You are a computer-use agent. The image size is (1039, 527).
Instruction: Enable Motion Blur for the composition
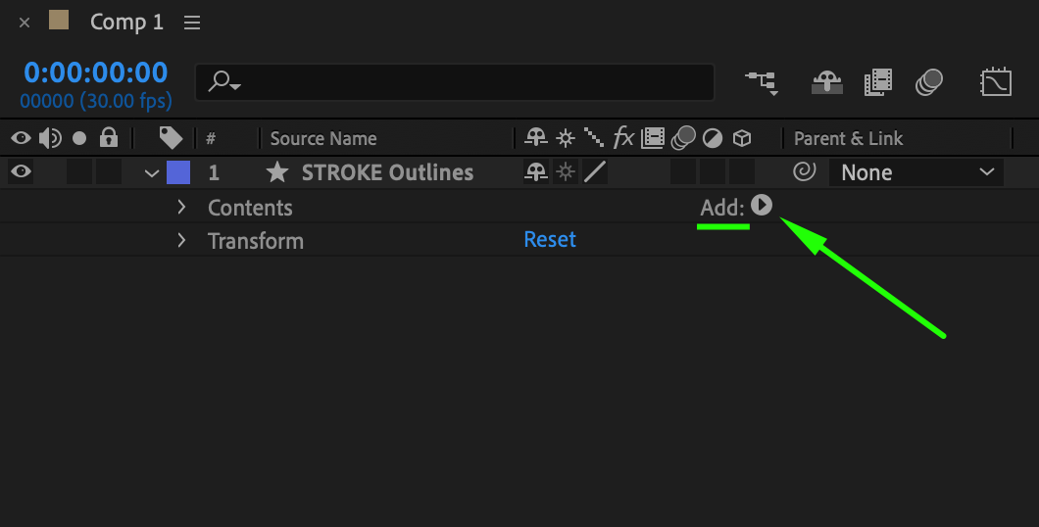point(928,82)
